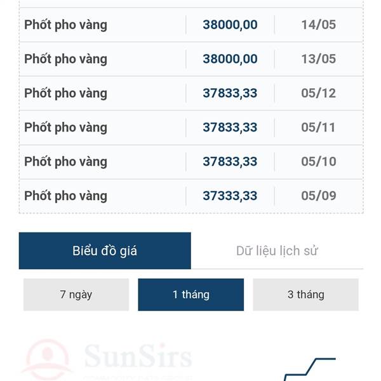The width and height of the screenshot is (381, 381).
Task: Click the 05/11 date cell
Action: pos(318,128)
